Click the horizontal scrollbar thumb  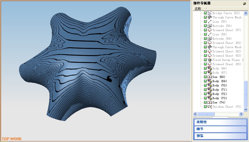(x=206, y=114)
